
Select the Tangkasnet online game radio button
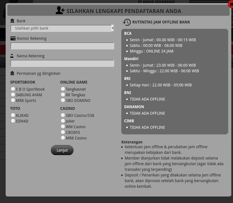coord(63,89)
